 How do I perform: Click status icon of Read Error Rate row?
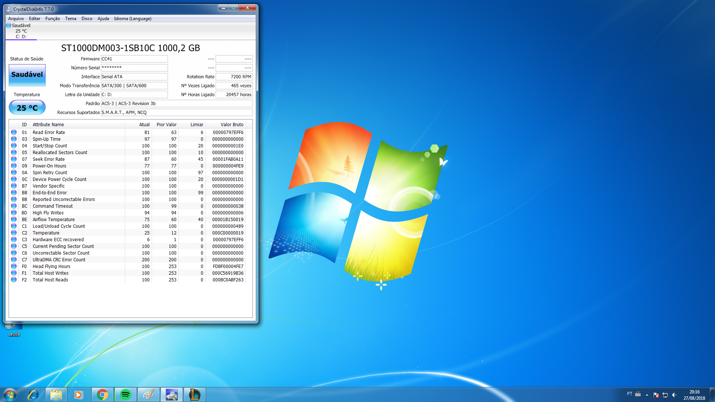pyautogui.click(x=14, y=132)
